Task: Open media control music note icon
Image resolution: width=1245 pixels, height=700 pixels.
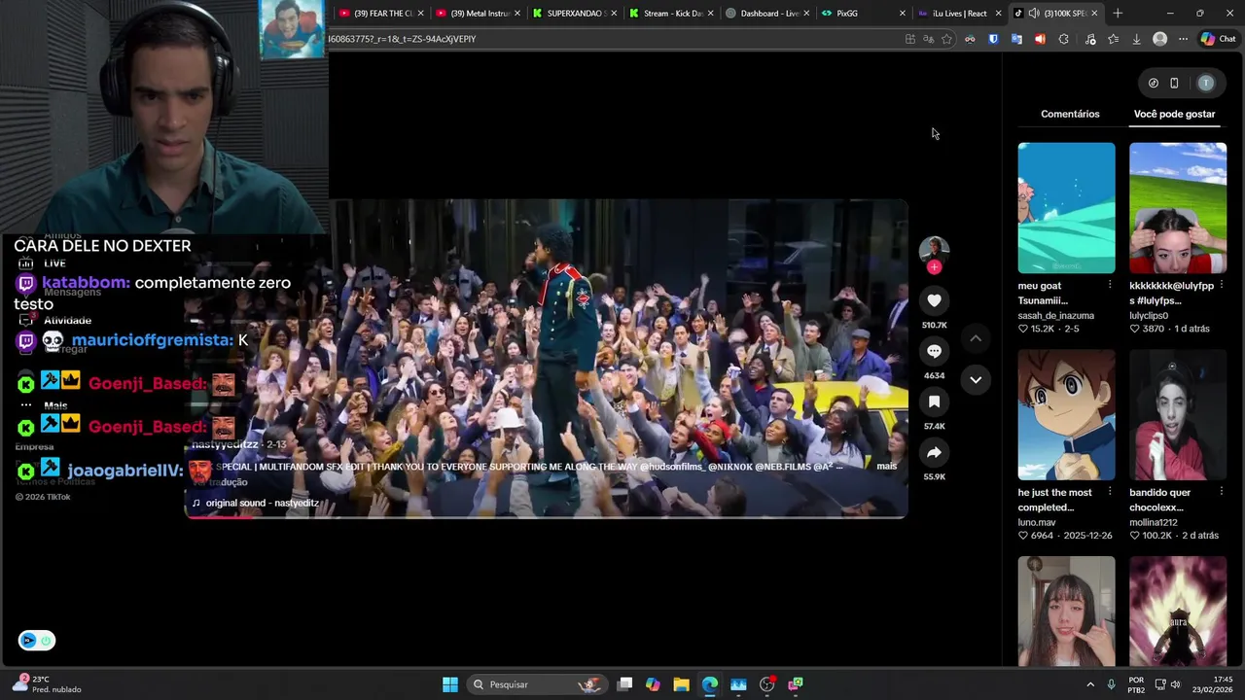Action: coord(1089,39)
